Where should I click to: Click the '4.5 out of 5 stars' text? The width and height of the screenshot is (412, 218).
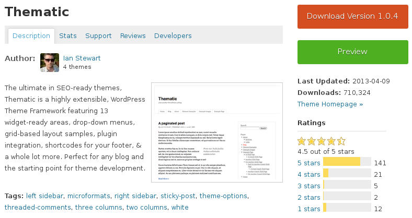[326, 152]
